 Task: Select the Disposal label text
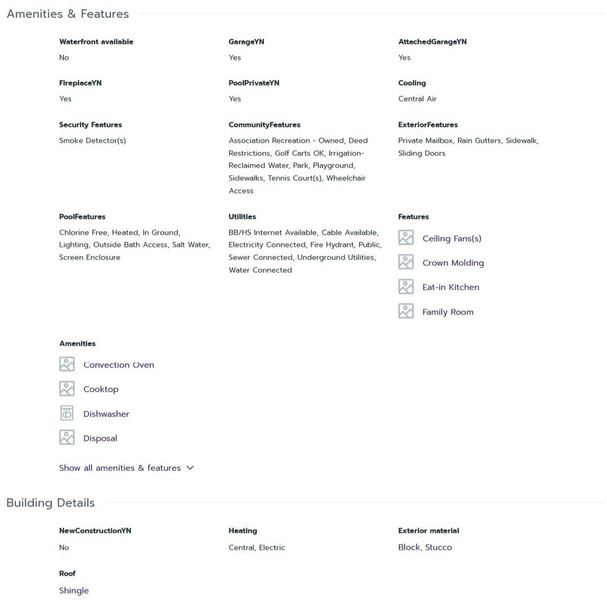click(100, 438)
